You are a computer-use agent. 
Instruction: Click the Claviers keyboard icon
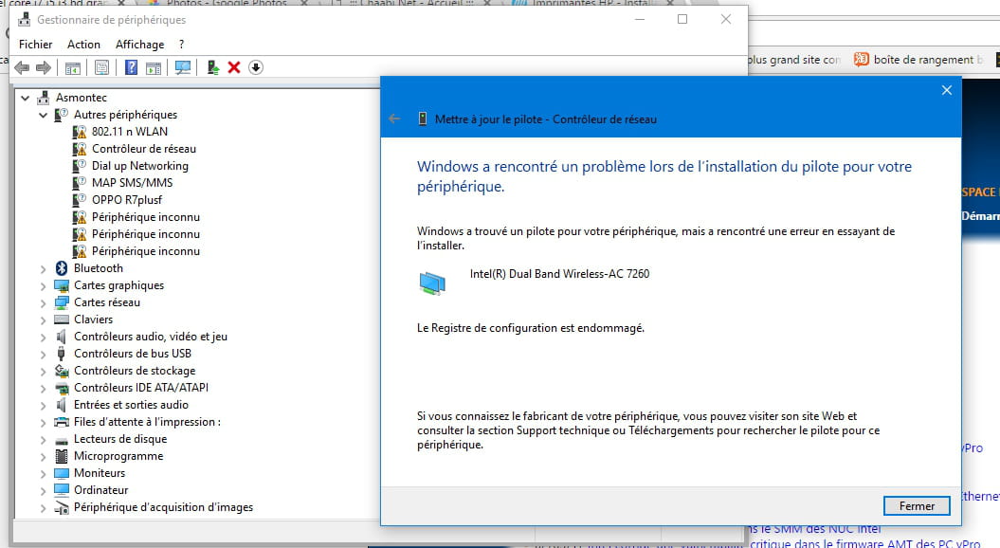[62, 320]
